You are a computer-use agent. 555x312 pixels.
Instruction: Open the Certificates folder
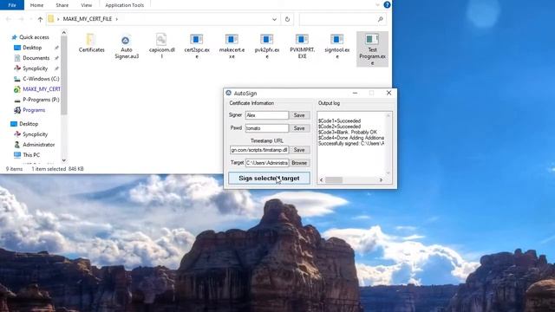[x=91, y=43]
